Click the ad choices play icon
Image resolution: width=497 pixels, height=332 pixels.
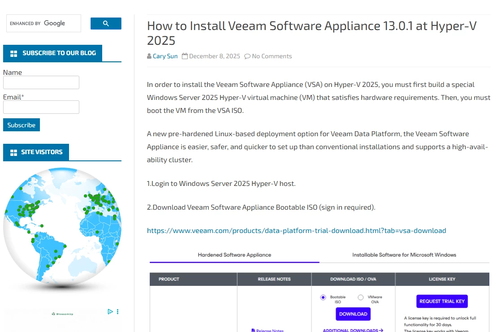click(x=110, y=312)
